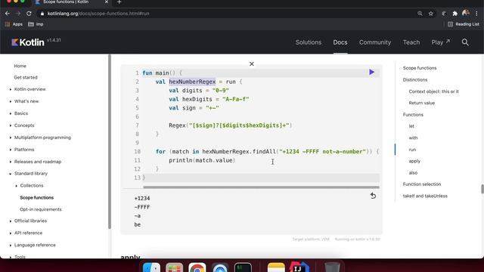Expand Concepts section
The height and width of the screenshot is (272, 484).
tap(24, 125)
